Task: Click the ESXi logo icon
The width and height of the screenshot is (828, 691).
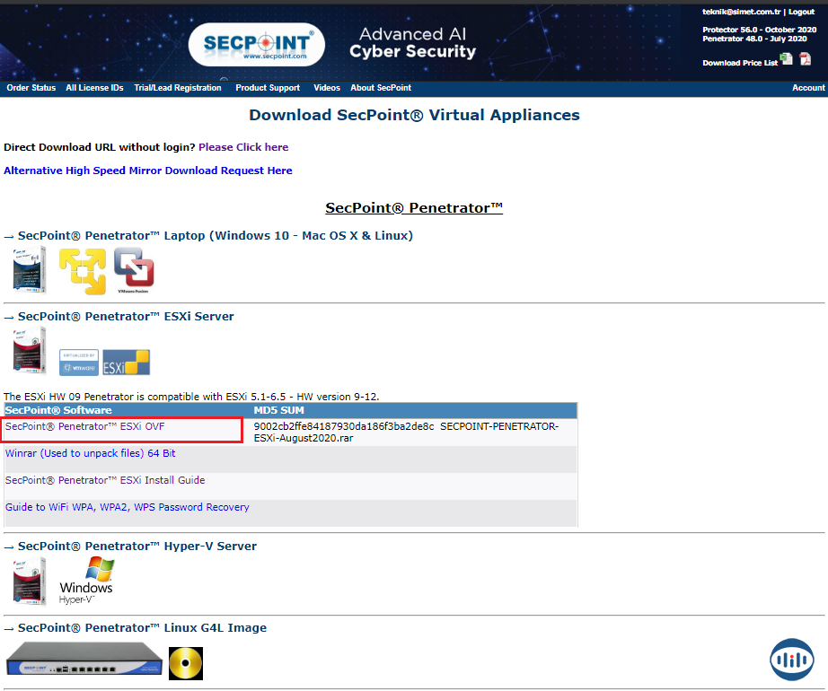Action: click(x=126, y=362)
